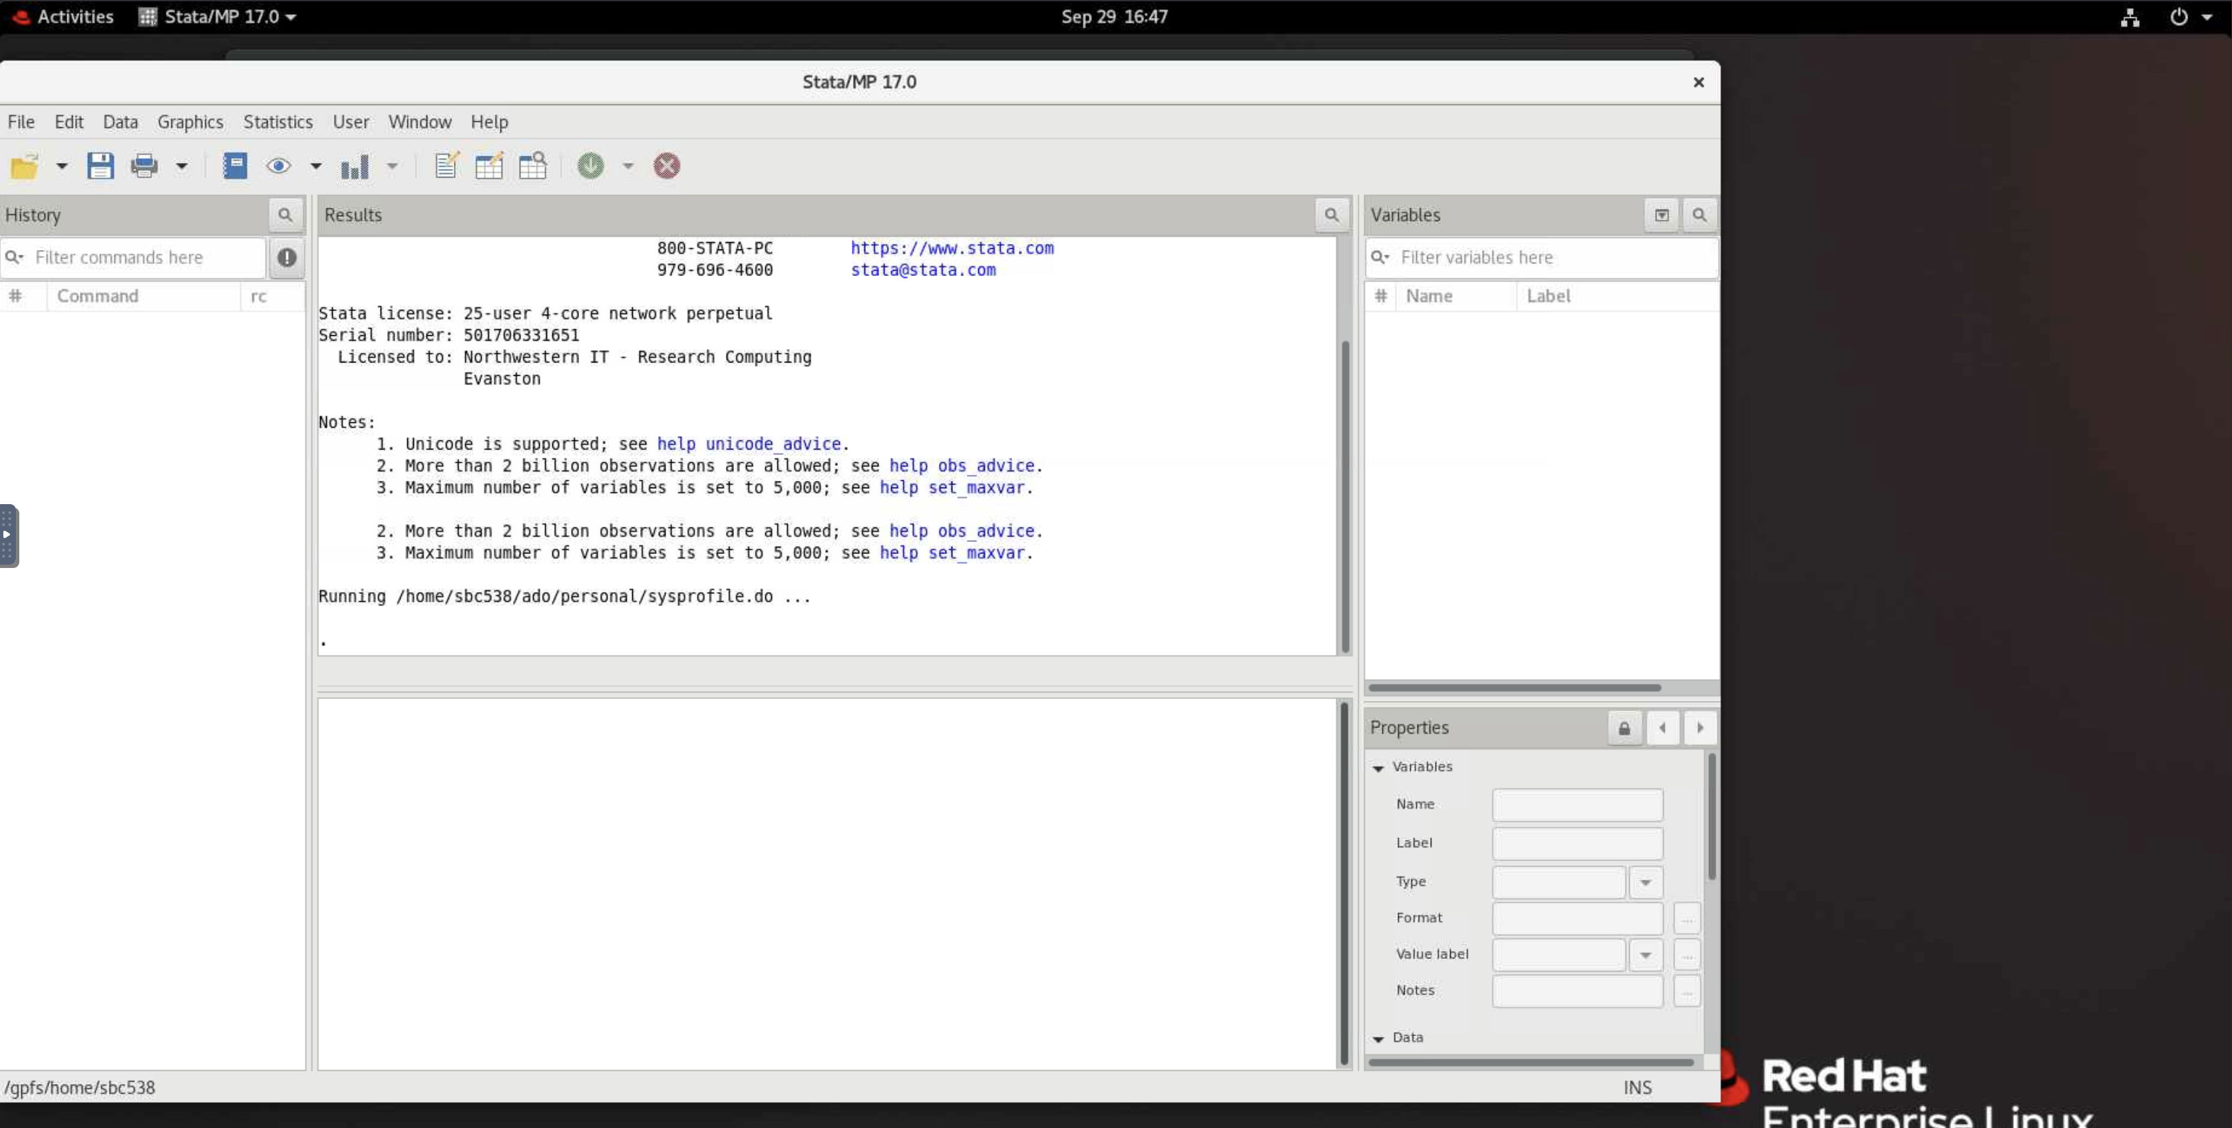Click the Properties next variable arrow
The height and width of the screenshot is (1128, 2232).
click(1700, 728)
